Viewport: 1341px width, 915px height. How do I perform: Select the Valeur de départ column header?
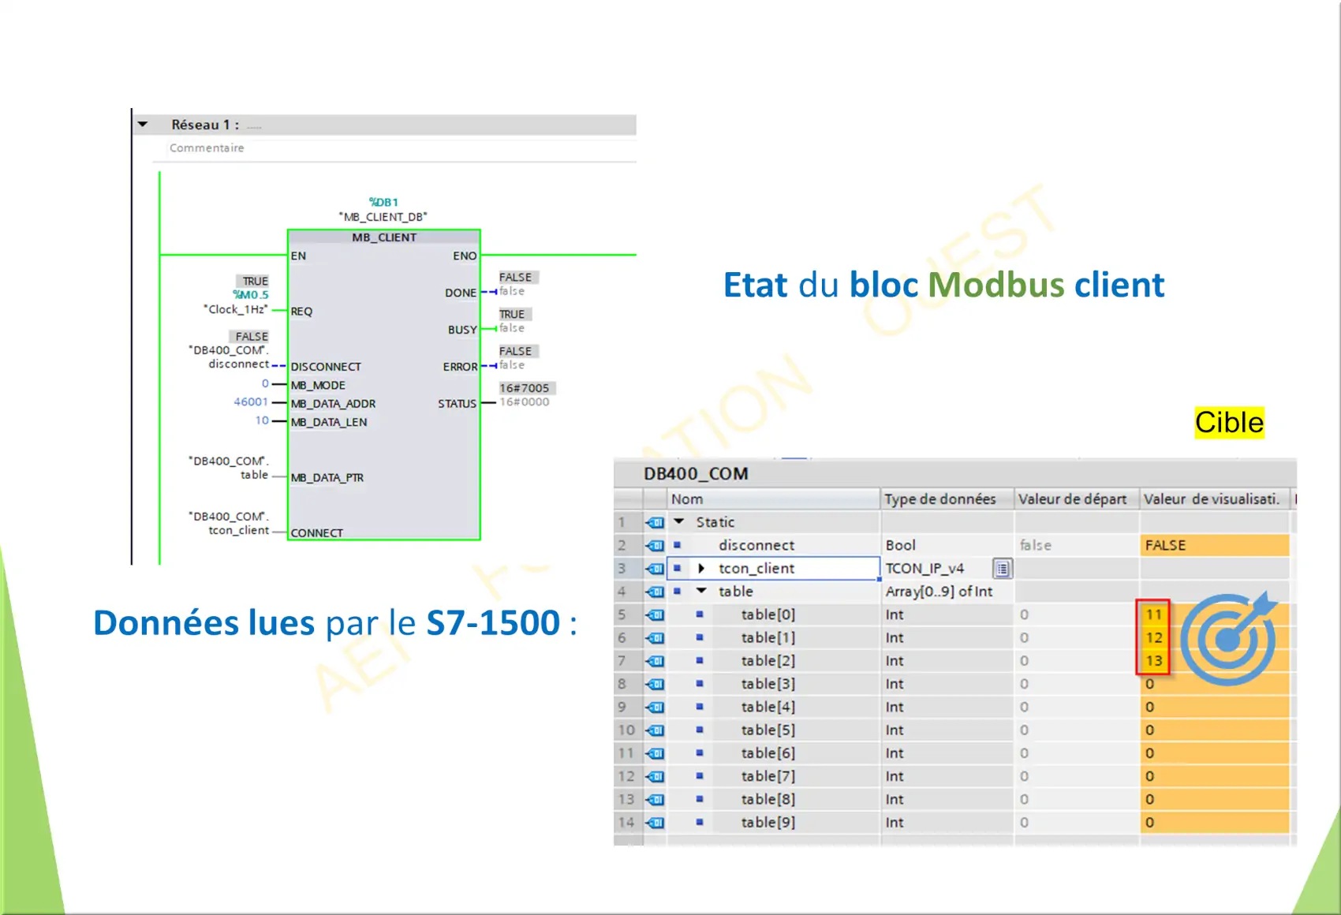[1076, 499]
